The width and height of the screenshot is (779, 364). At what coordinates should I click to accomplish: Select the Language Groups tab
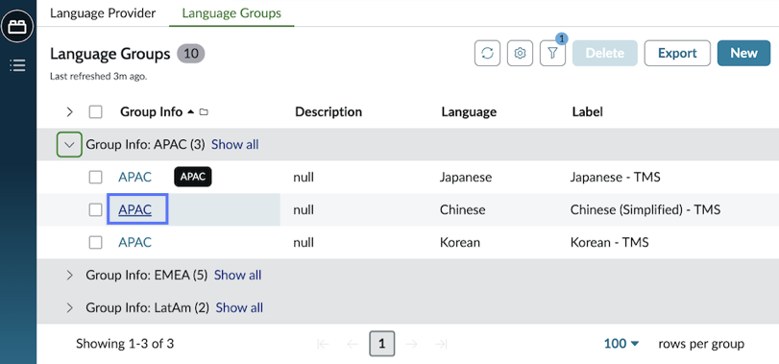(x=231, y=12)
